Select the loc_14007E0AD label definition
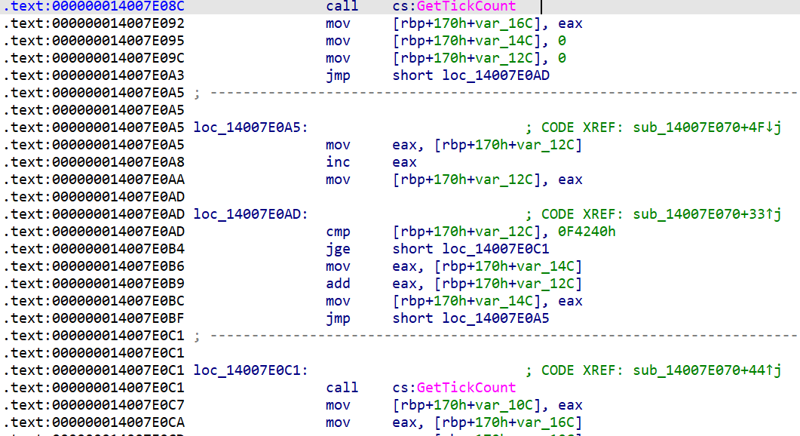This screenshot has width=800, height=436. (x=250, y=214)
